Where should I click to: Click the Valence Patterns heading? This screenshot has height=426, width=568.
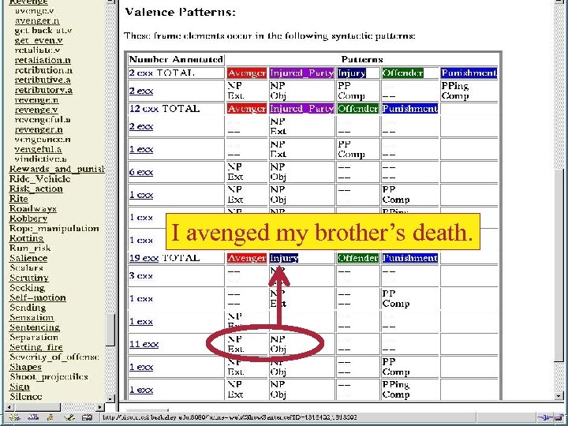point(181,13)
